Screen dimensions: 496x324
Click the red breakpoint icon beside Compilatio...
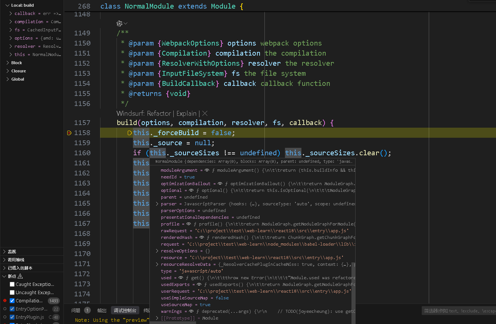click(x=5, y=300)
